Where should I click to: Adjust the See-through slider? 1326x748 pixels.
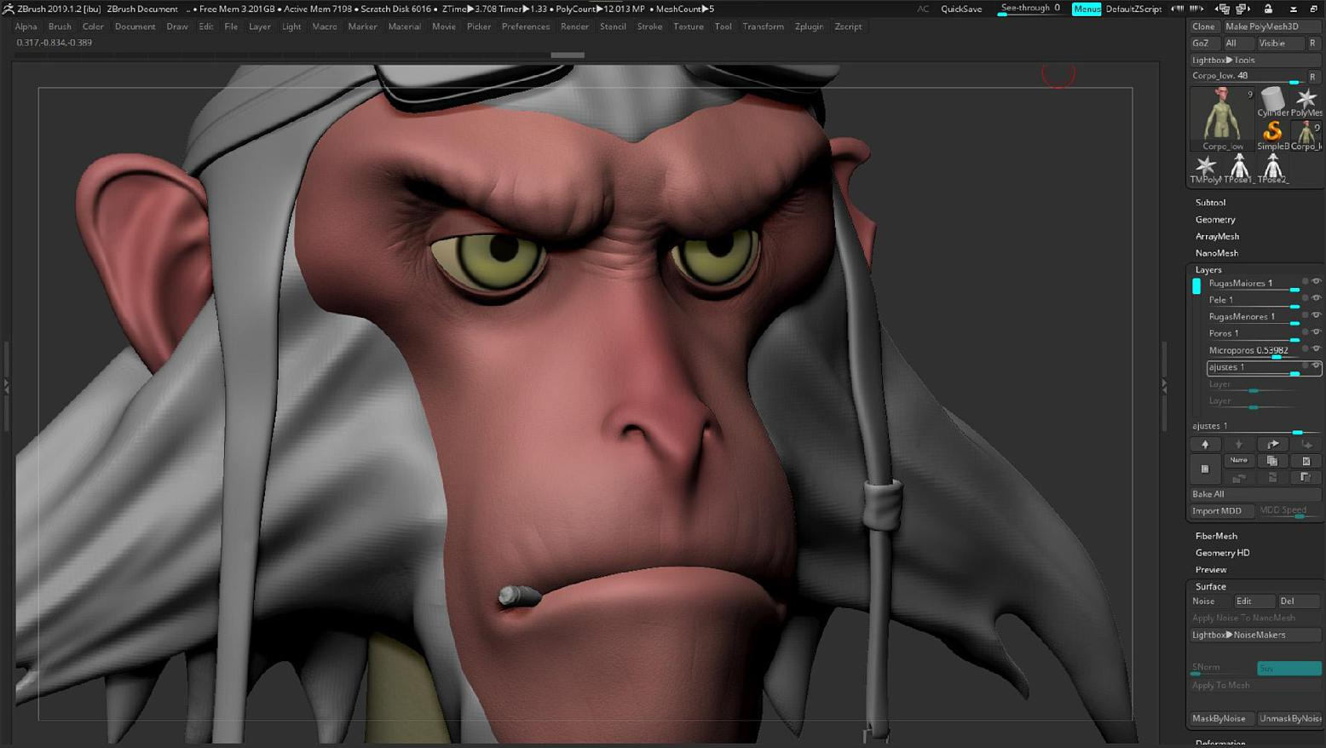1031,9
